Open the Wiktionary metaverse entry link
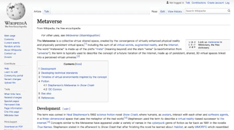This screenshot has height=130, width=234. click(214, 42)
